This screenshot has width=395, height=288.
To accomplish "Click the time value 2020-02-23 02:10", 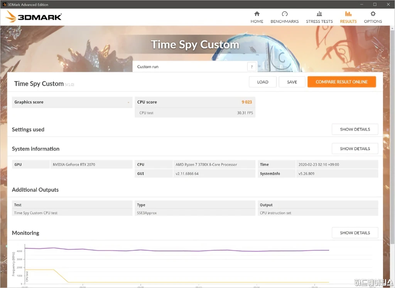I will click(319, 164).
